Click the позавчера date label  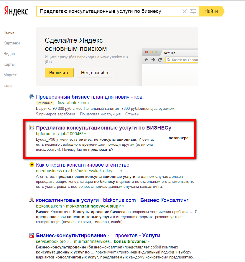(x=179, y=138)
